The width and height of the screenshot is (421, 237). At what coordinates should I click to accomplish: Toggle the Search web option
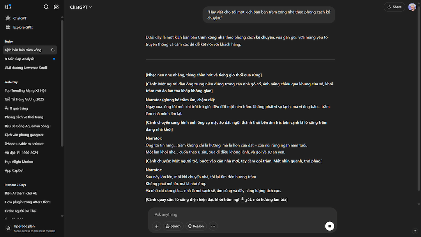pyautogui.click(x=173, y=226)
